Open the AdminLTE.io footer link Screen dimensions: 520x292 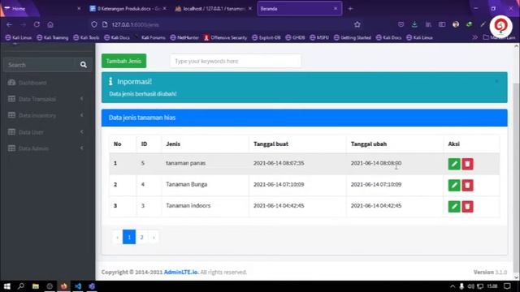point(181,273)
